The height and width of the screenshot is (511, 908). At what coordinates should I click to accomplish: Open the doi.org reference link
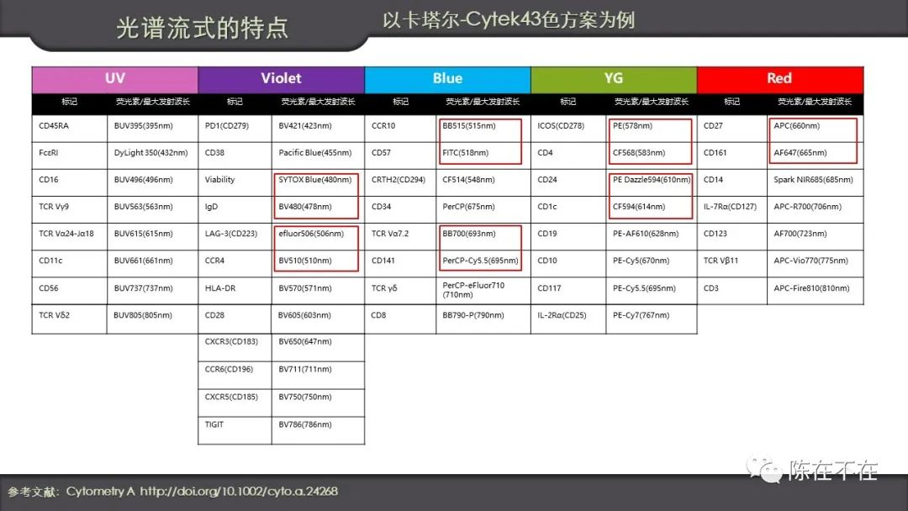click(238, 491)
